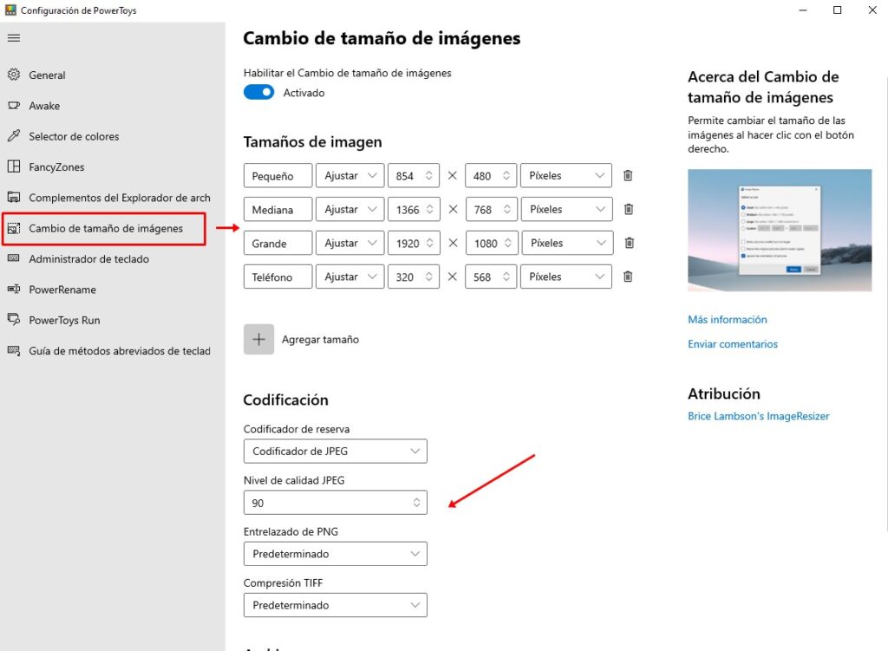Open Codificador de reserva dropdown
Viewport: 888px width, 651px height.
tap(336, 451)
